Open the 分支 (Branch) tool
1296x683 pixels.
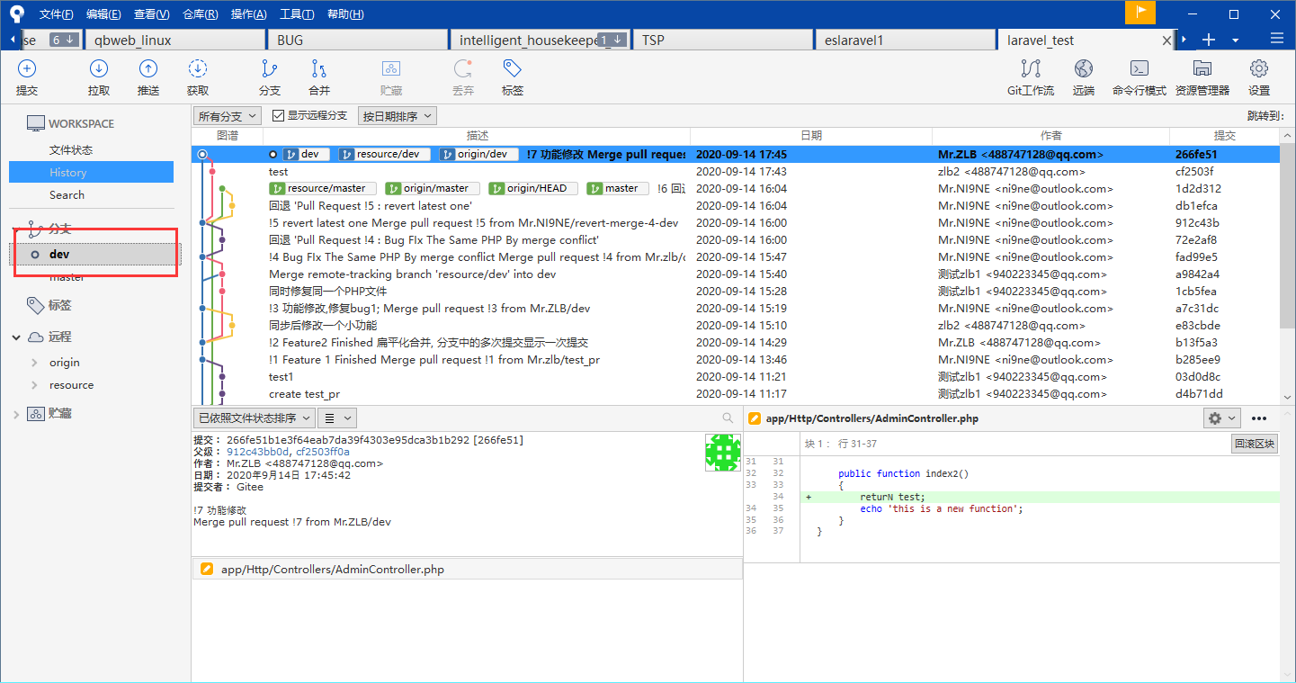269,69
